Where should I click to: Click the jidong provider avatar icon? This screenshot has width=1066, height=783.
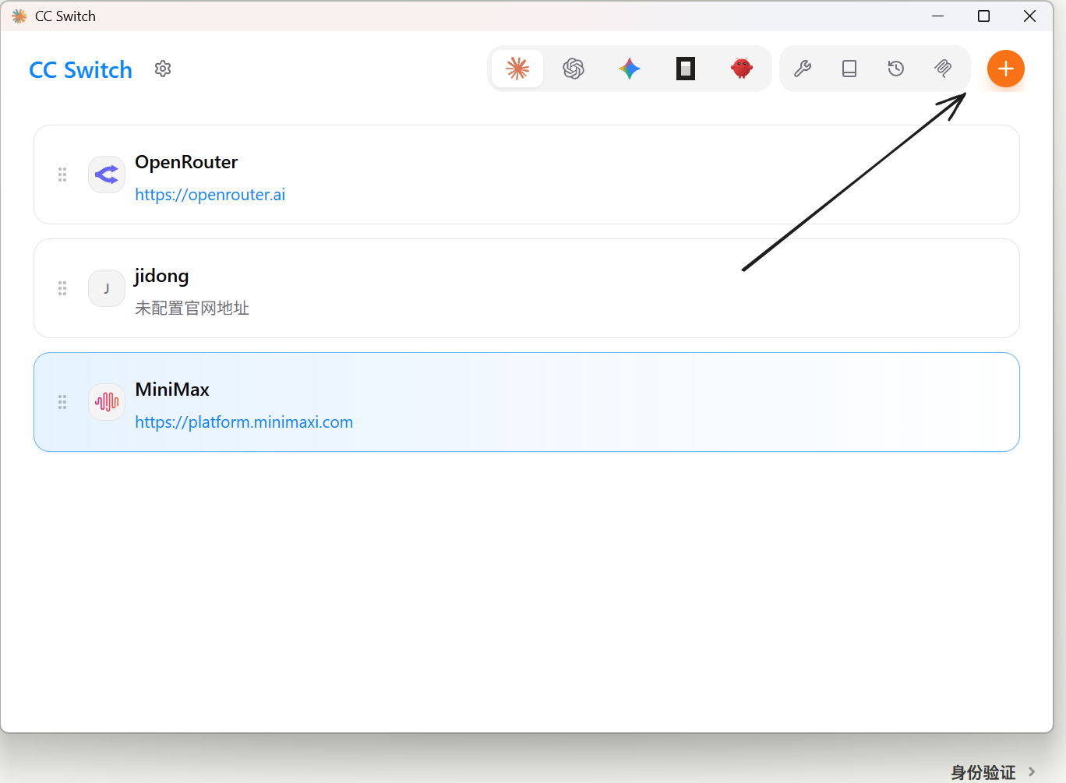[x=107, y=288]
